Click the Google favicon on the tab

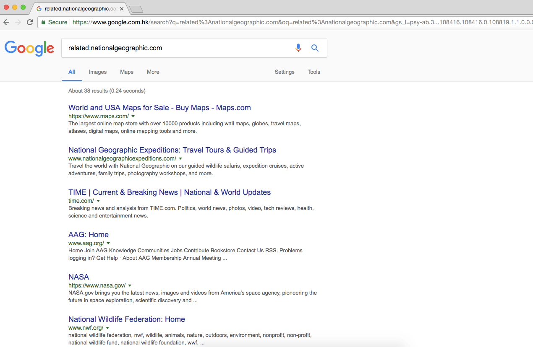coord(39,9)
